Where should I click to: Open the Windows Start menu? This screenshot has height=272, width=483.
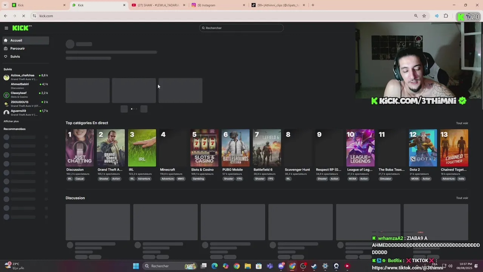pos(136,266)
